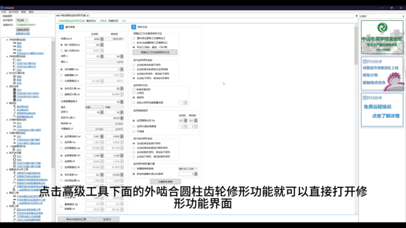Tick the 考虑负载变形 checkbox
This screenshot has width=406, height=228.
pos(134,89)
